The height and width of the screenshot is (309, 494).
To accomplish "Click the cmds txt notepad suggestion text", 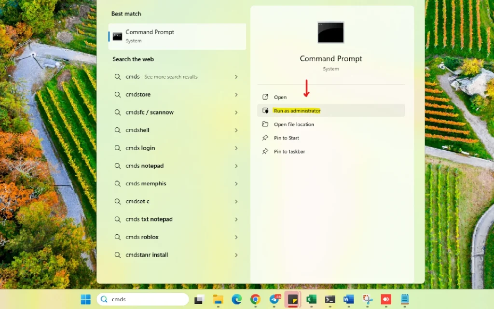I will click(x=149, y=219).
